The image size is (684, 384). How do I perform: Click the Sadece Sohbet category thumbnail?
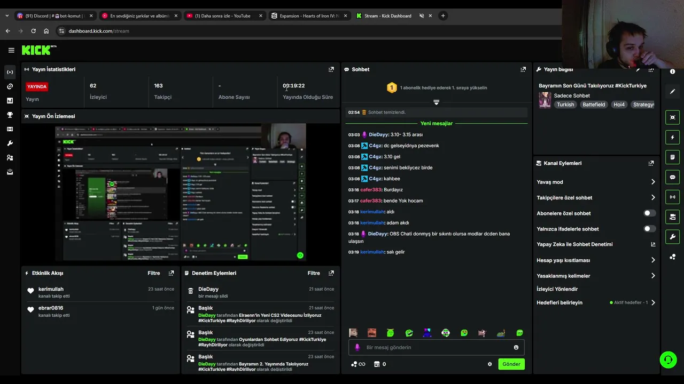pos(545,100)
